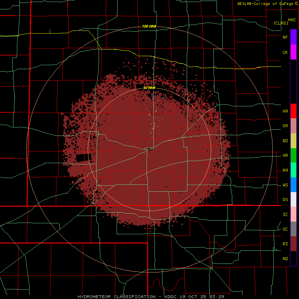Click the "WS" legend label
Viewport: 299px width, 299px height.
pyautogui.click(x=285, y=185)
